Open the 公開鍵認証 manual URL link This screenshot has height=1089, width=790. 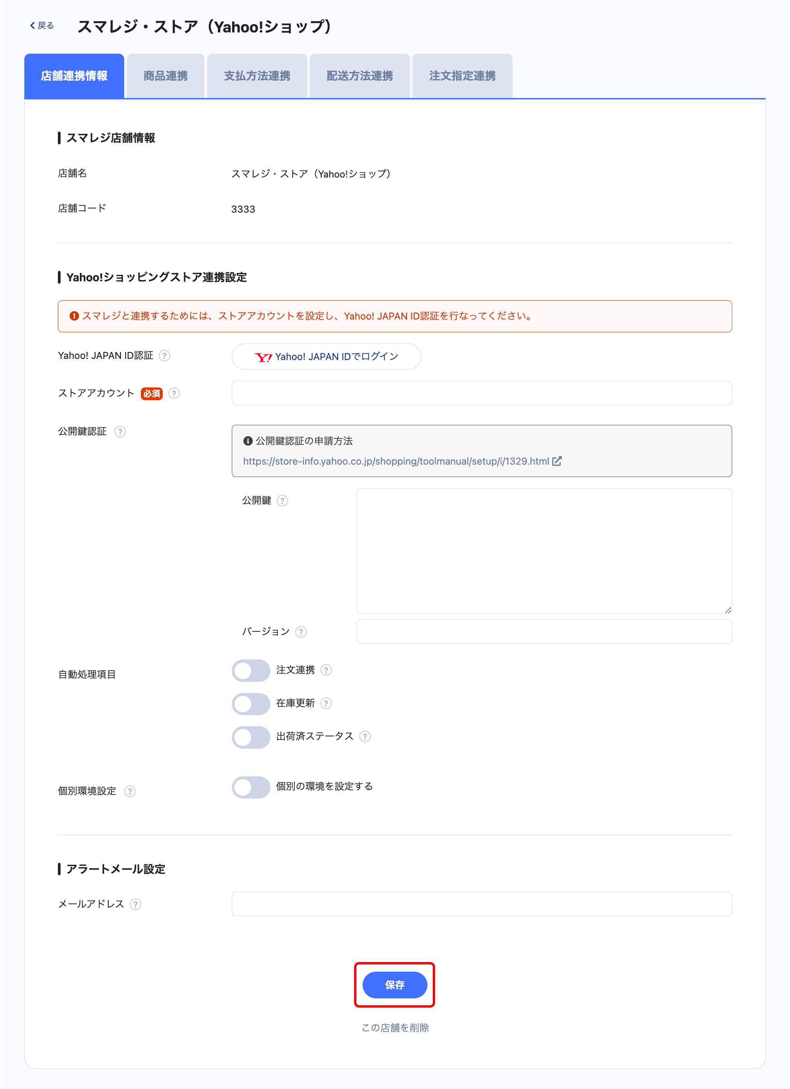coord(396,462)
